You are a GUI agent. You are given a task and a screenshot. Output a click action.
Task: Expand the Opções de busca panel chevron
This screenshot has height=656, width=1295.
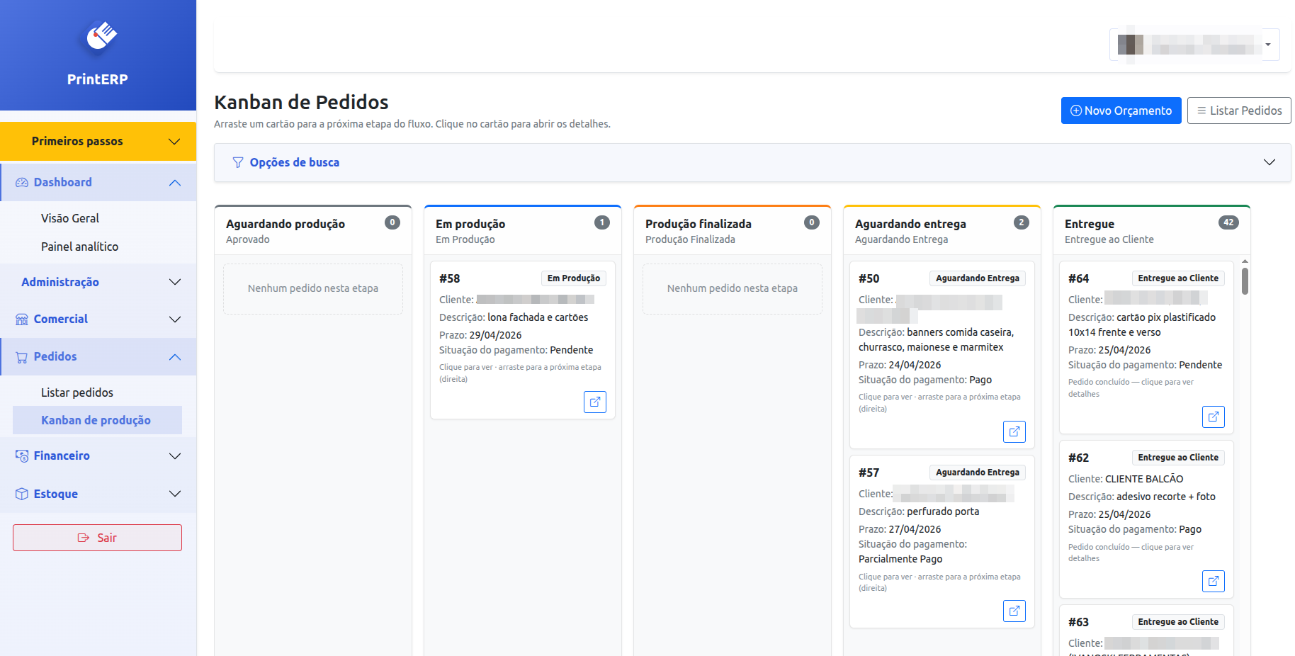[1269, 162]
